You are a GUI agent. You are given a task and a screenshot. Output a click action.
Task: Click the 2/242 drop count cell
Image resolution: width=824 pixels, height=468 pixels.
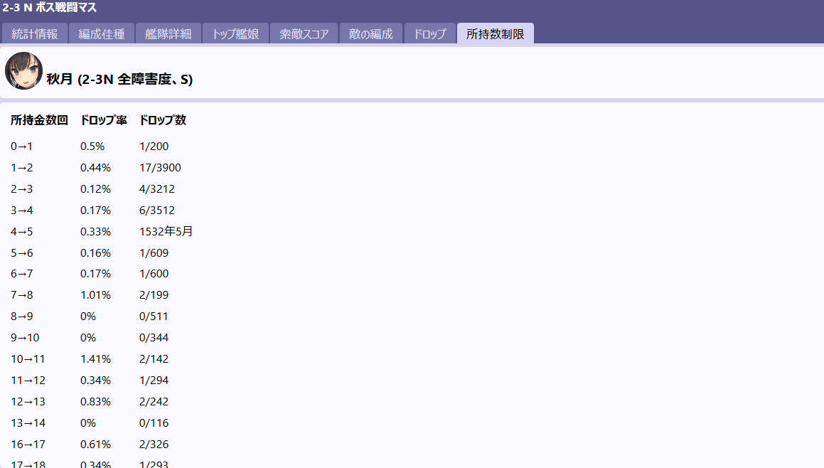click(154, 402)
